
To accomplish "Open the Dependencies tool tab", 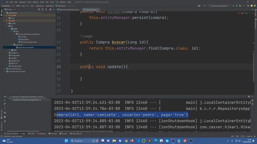I will coord(76,134).
